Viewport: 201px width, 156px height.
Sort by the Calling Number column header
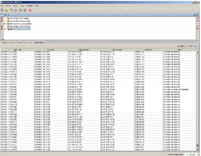point(84,50)
